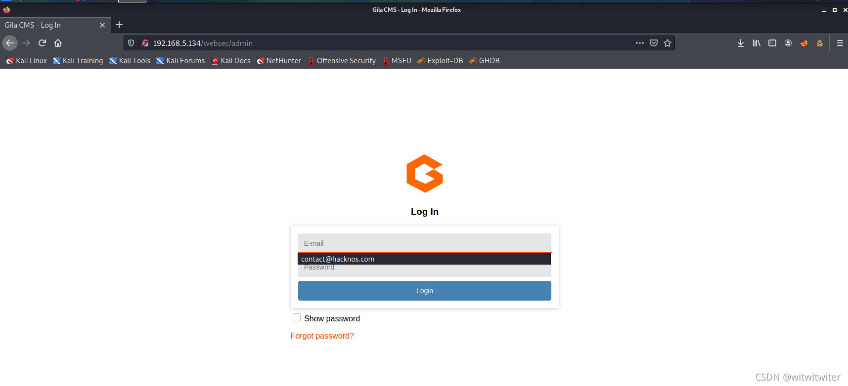Open Firefox Account icon
The width and height of the screenshot is (848, 386).
[x=788, y=43]
